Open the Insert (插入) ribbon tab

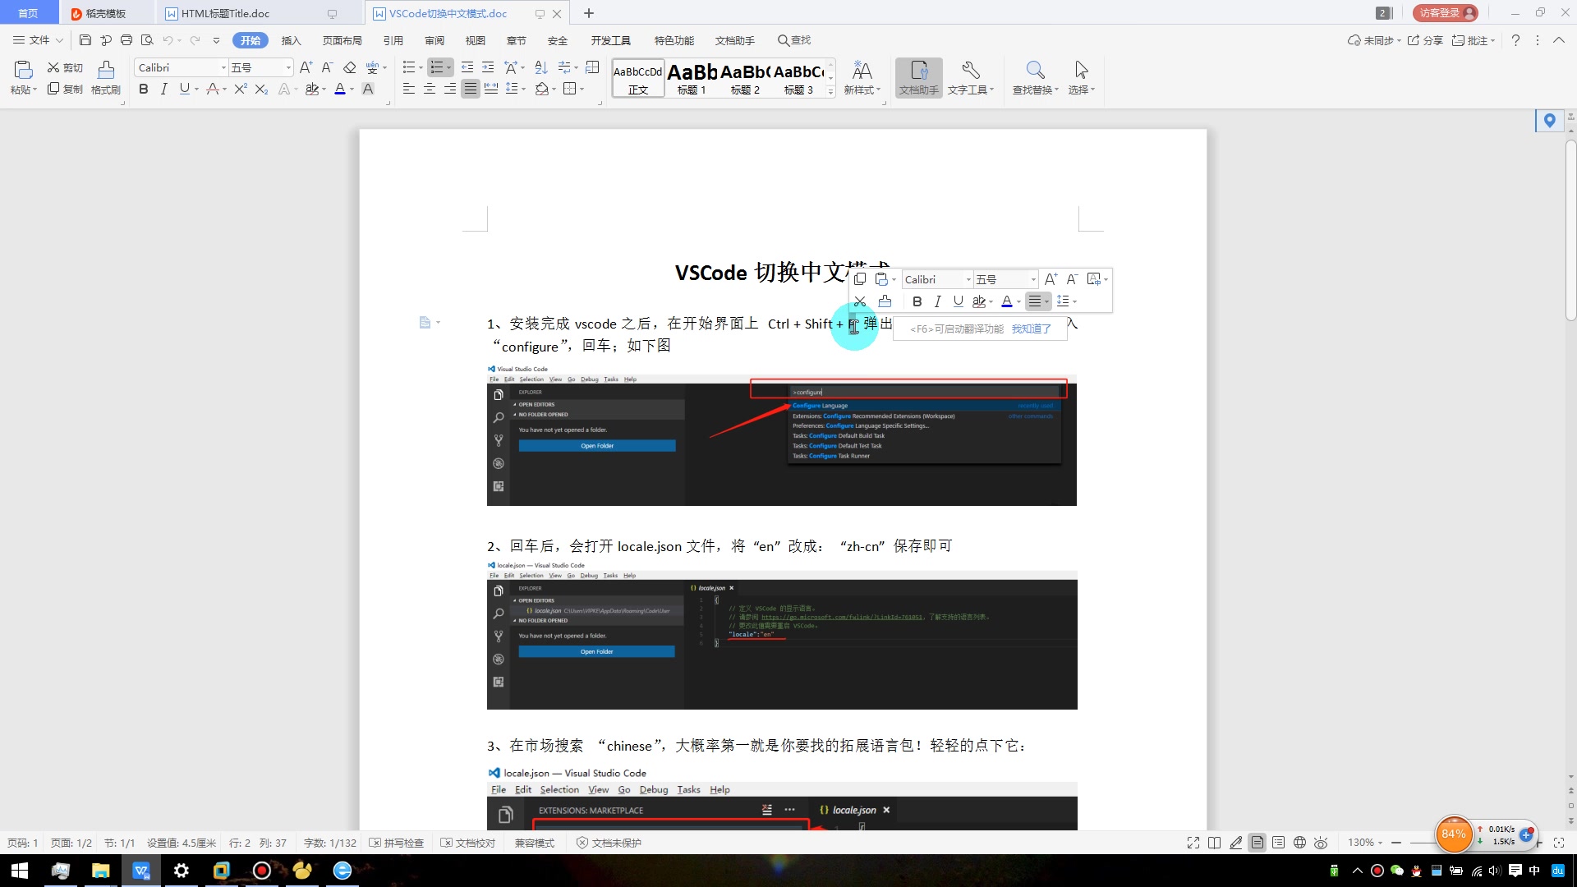[291, 40]
